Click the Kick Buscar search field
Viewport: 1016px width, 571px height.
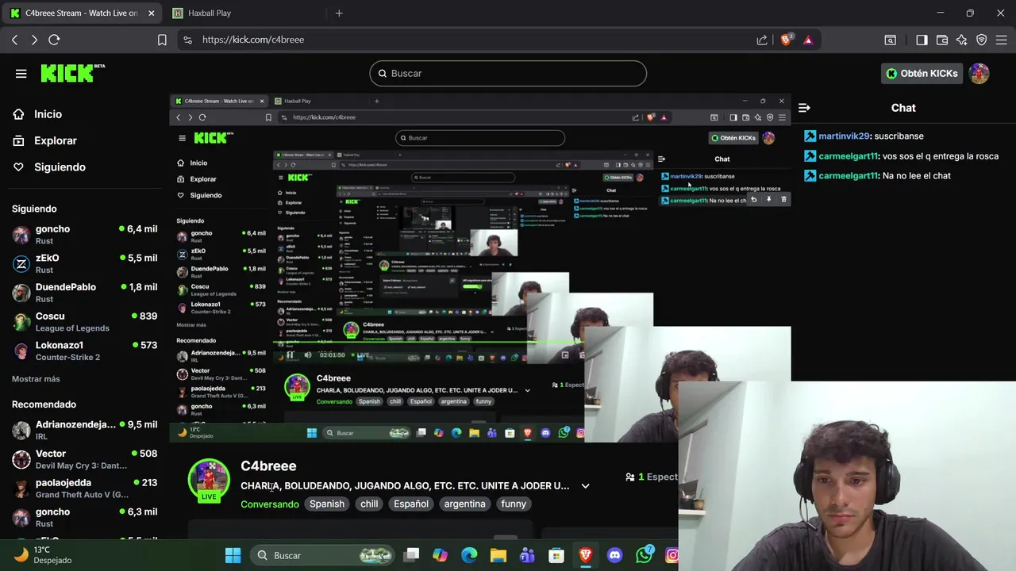pyautogui.click(x=508, y=74)
